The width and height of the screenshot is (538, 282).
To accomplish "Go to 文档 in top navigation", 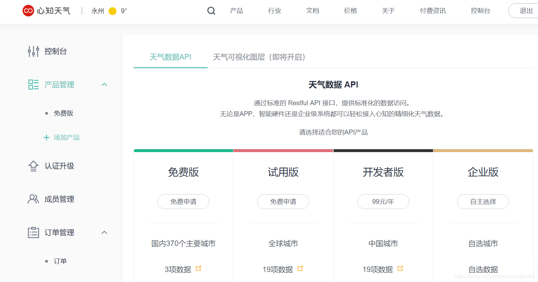I will (312, 11).
